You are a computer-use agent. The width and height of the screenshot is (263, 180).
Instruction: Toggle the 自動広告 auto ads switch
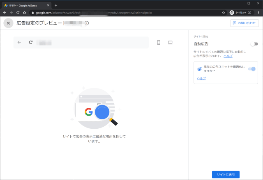pos(254,44)
